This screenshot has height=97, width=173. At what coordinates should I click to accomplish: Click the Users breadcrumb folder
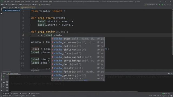(8, 5)
